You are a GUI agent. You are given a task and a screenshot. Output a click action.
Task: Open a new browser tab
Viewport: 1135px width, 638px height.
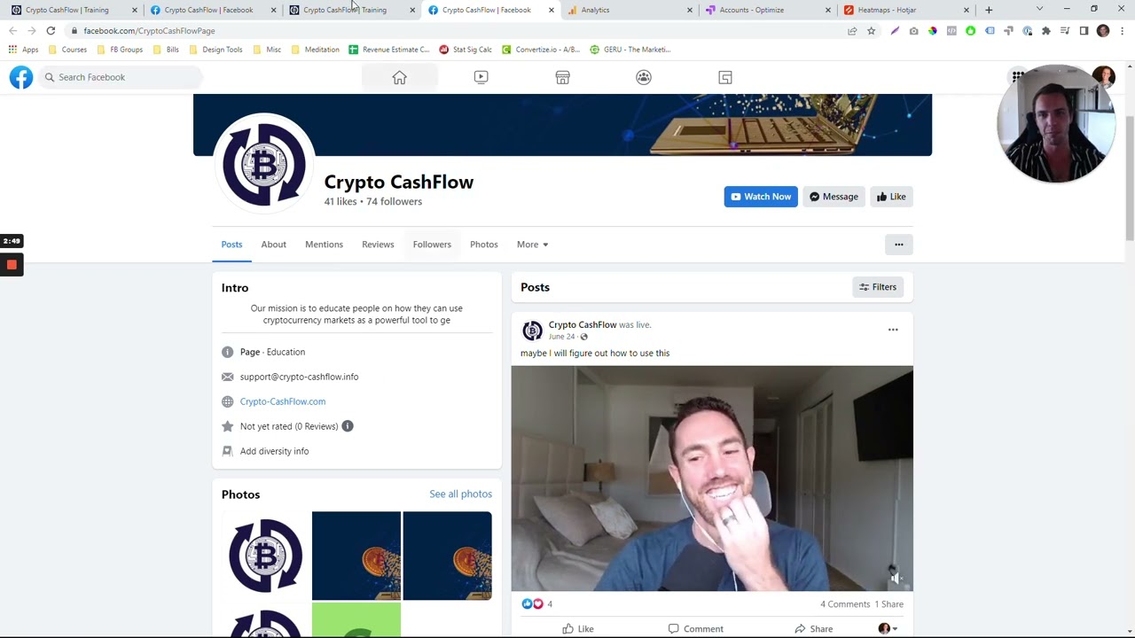pos(989,10)
